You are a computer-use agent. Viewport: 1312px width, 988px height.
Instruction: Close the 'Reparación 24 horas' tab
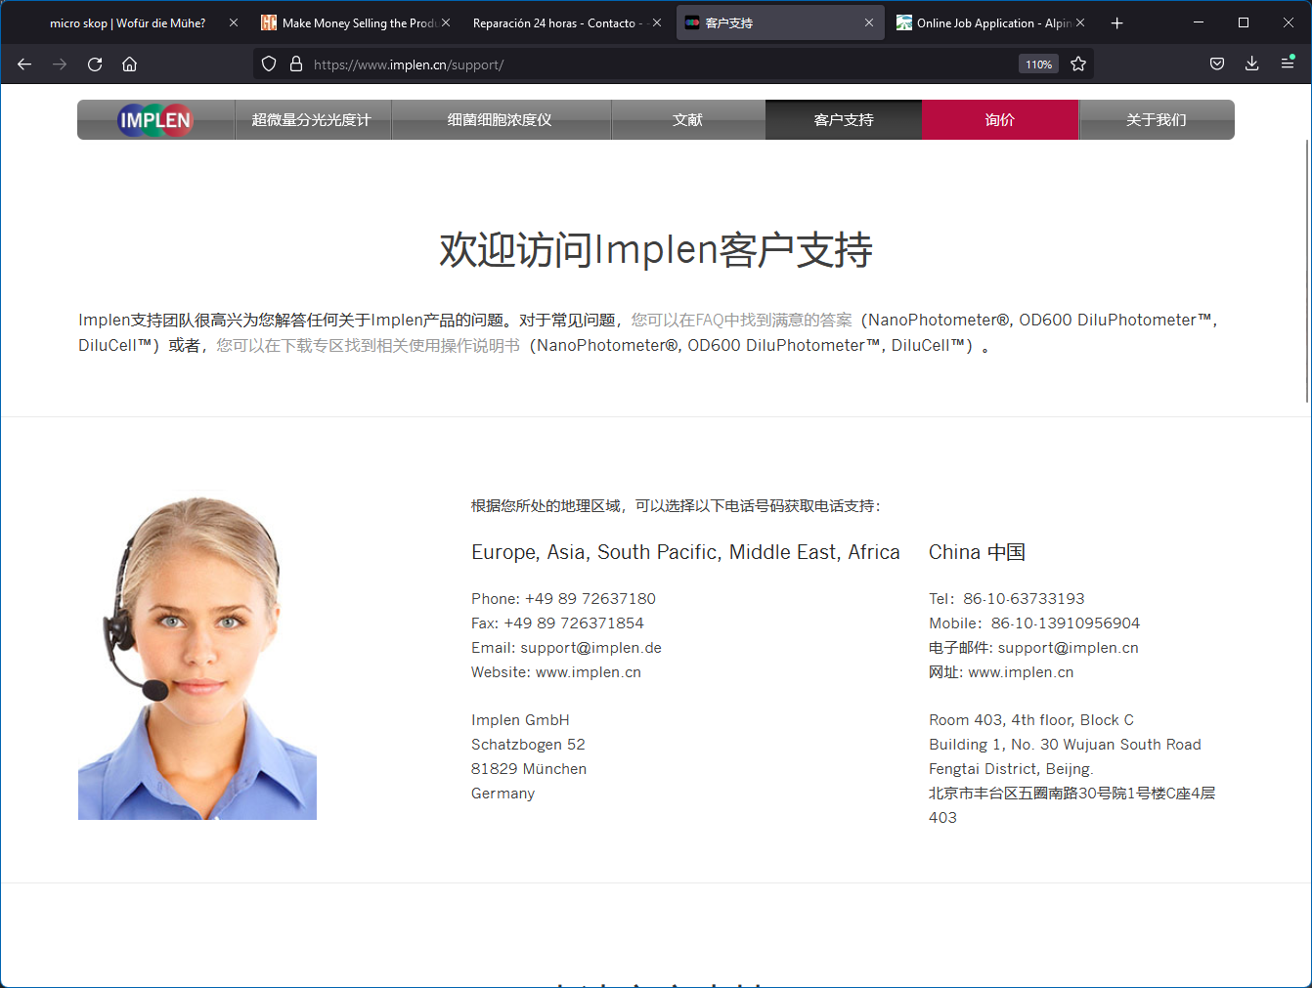657,23
